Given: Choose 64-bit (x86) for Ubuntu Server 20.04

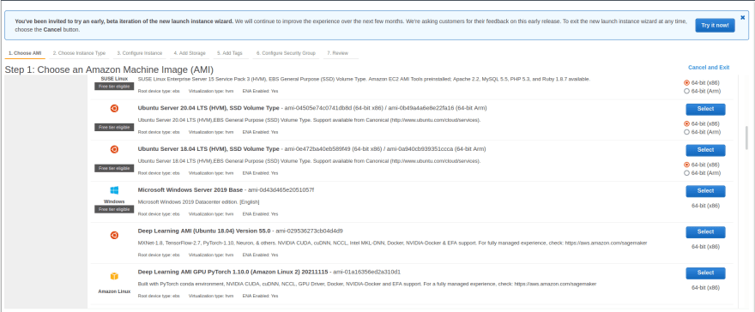Looking at the screenshot, I should 686,123.
